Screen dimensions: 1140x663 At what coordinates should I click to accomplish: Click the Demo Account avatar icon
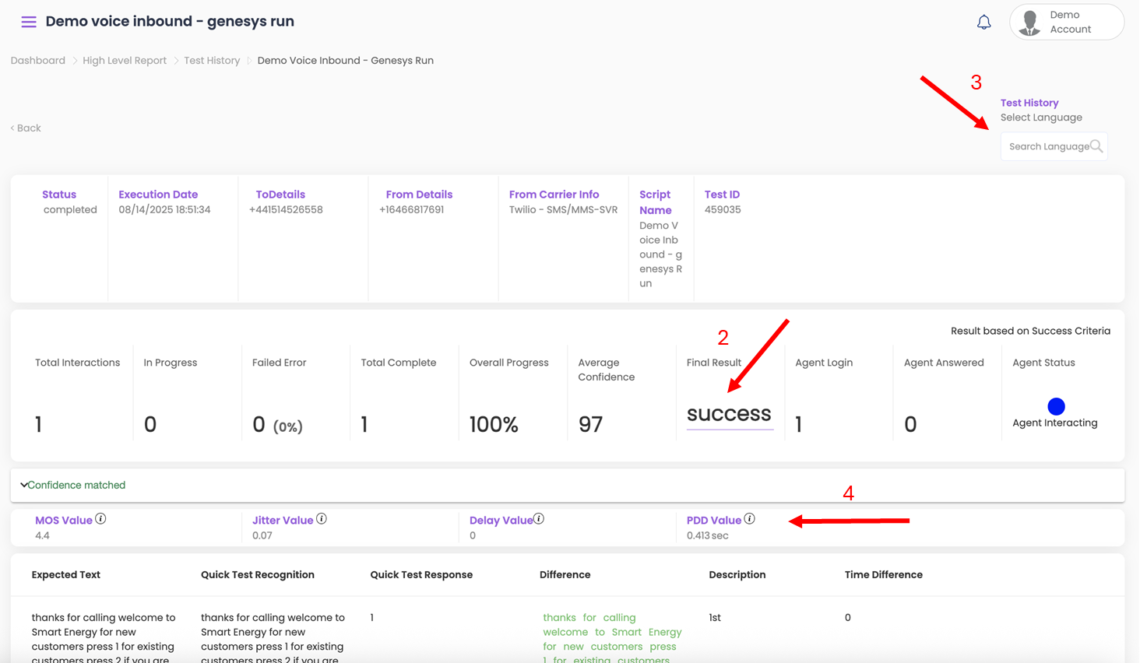[1030, 23]
